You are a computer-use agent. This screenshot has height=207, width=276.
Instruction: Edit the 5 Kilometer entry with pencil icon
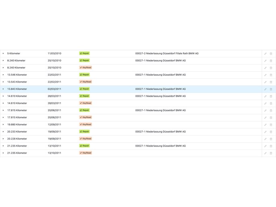pyautogui.click(x=265, y=54)
